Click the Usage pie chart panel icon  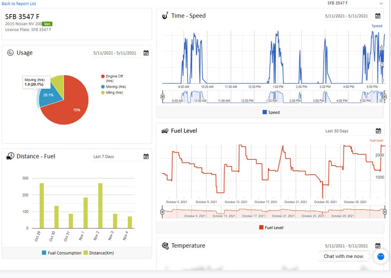10,53
